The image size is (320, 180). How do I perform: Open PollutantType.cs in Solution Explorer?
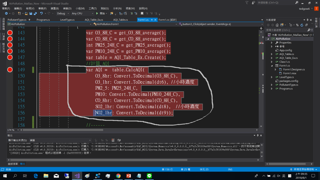point(288,85)
